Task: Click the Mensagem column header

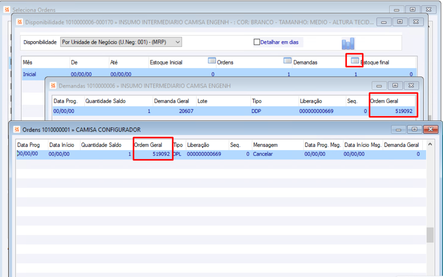Action: coord(265,145)
